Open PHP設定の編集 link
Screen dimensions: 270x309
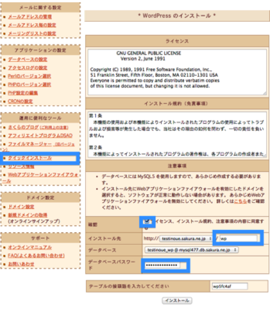point(23,93)
